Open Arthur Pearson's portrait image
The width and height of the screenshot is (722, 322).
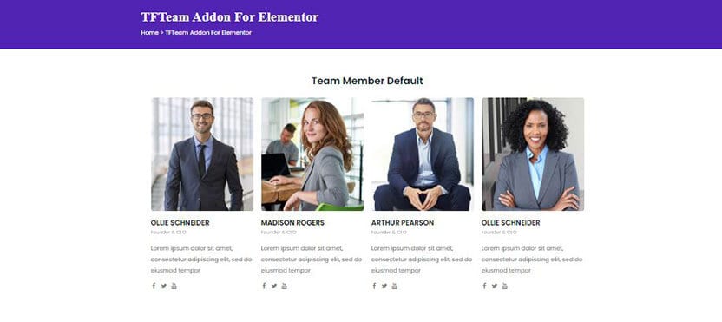click(x=423, y=154)
